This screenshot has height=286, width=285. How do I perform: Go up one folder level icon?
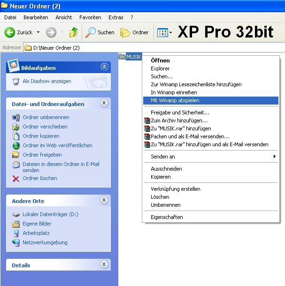tap(74, 32)
